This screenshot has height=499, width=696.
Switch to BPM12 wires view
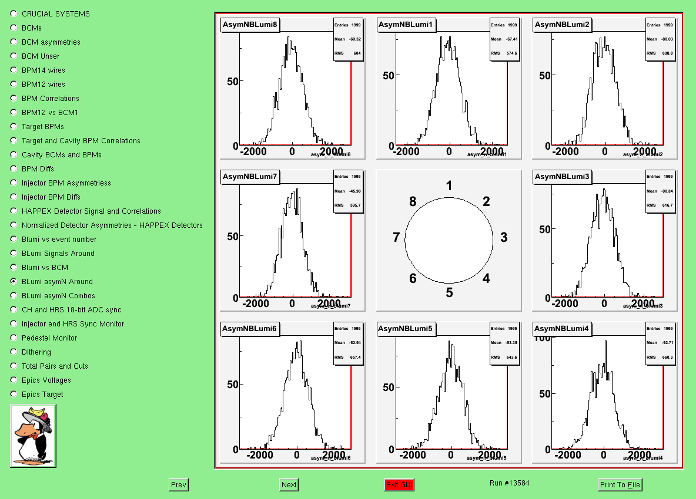(14, 84)
